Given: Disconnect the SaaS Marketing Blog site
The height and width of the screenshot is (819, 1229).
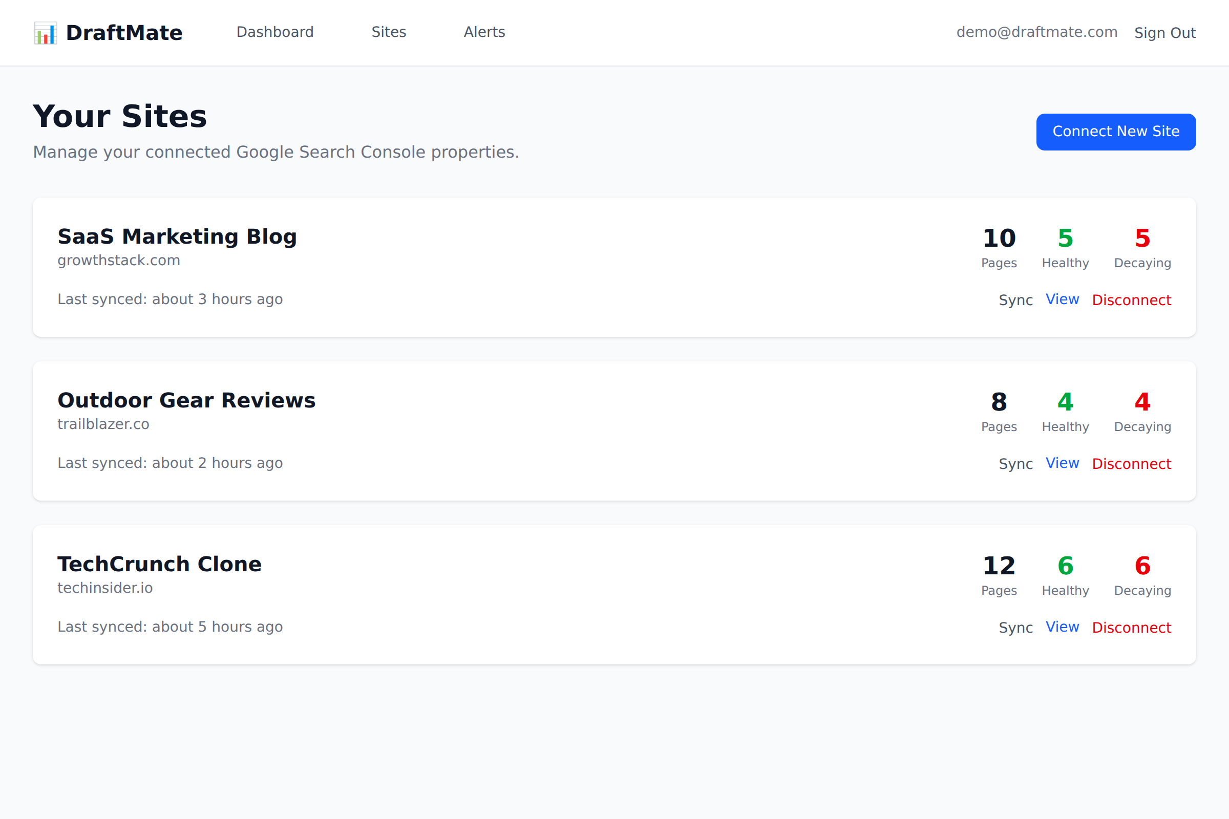Looking at the screenshot, I should tap(1131, 300).
